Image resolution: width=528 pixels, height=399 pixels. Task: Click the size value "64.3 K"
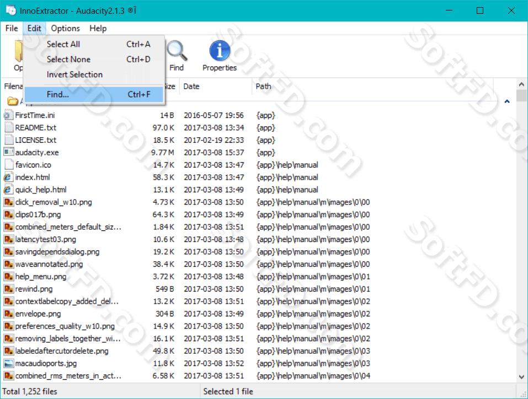tap(163, 214)
